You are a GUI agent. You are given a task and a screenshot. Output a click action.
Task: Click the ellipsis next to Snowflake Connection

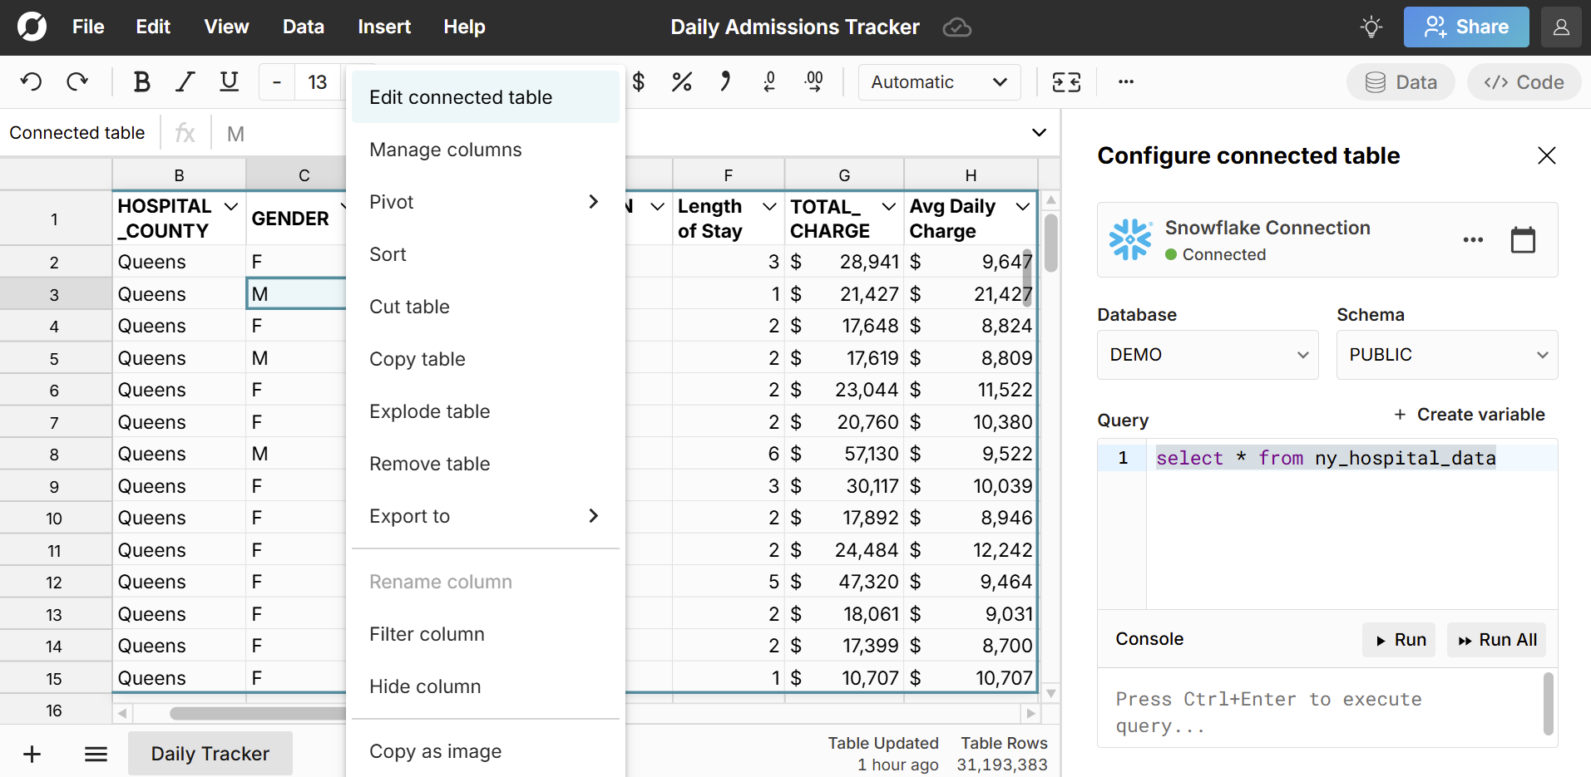coord(1473,239)
